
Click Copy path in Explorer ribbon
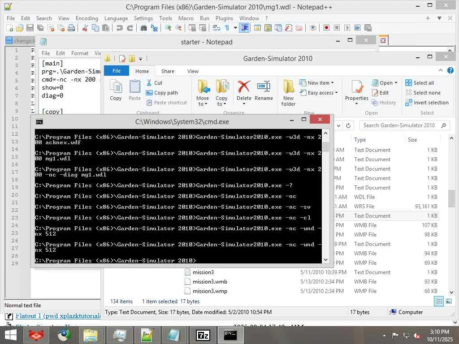tap(162, 93)
